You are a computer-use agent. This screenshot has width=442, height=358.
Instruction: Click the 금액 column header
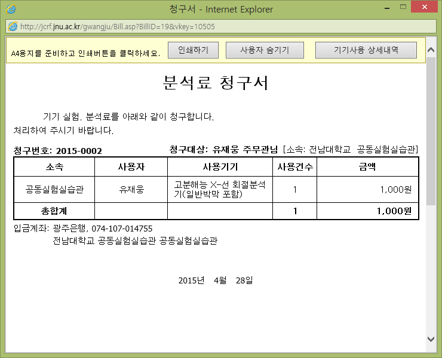click(x=367, y=166)
